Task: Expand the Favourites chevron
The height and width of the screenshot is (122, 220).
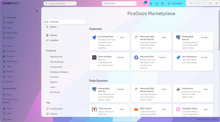Action: [x=37, y=18]
